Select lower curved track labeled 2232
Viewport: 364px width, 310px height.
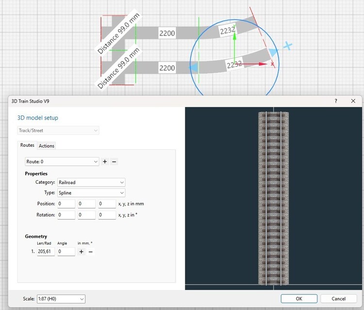click(234, 64)
